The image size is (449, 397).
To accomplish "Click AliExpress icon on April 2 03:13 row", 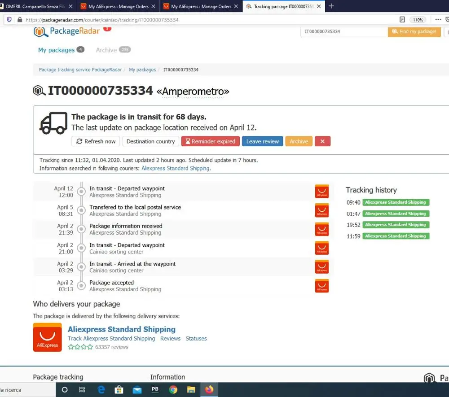I will [322, 286].
